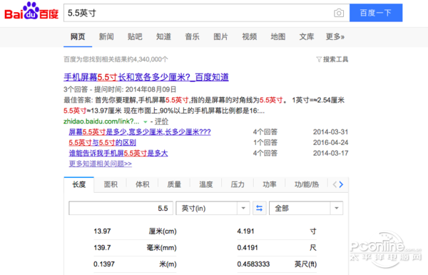Click the Baidu logo
428x275 pixels.
coord(31,11)
